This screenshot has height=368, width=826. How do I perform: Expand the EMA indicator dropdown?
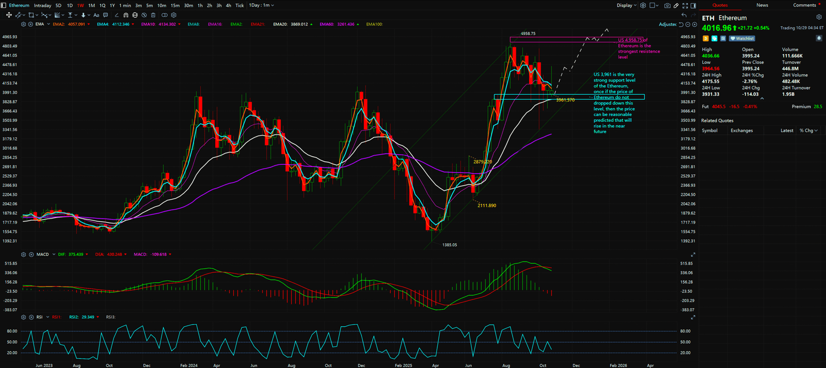coord(49,24)
